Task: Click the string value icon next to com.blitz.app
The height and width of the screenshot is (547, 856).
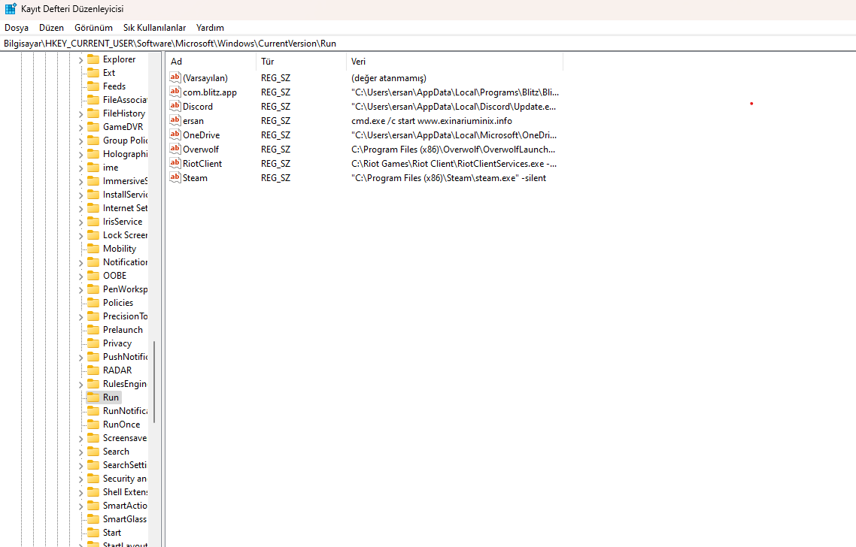Action: [x=175, y=92]
